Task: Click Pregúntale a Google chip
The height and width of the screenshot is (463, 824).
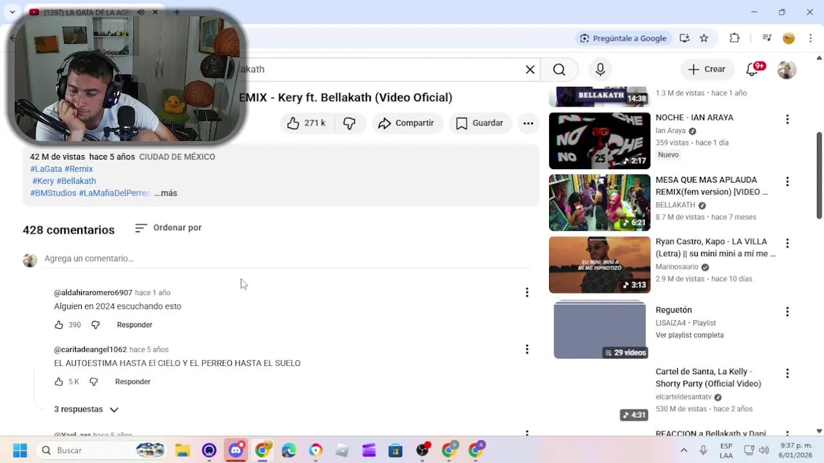Action: pos(623,39)
